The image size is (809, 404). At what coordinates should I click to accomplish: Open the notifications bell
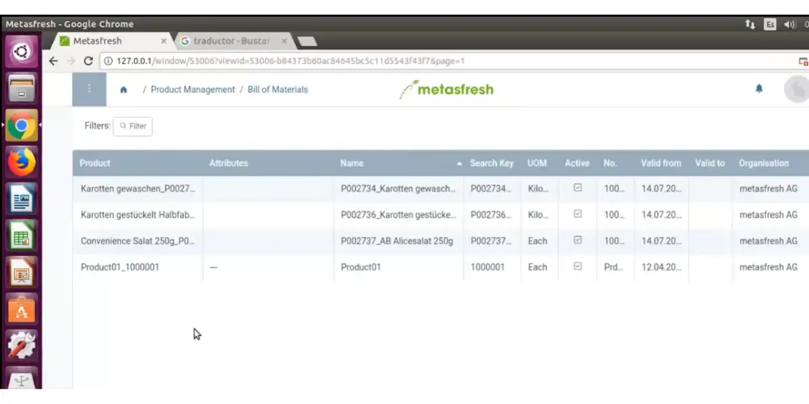[759, 89]
